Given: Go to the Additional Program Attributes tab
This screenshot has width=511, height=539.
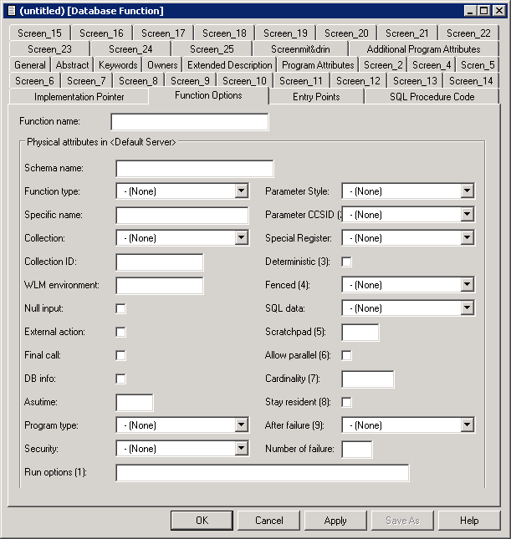Looking at the screenshot, I should [423, 49].
